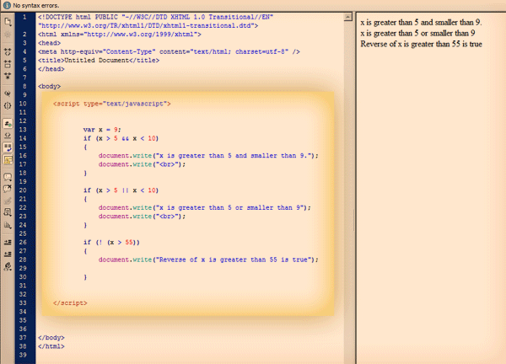Image resolution: width=506 pixels, height=364 pixels.
Task: Click the '<body>' opening tag line
Action: (50, 86)
